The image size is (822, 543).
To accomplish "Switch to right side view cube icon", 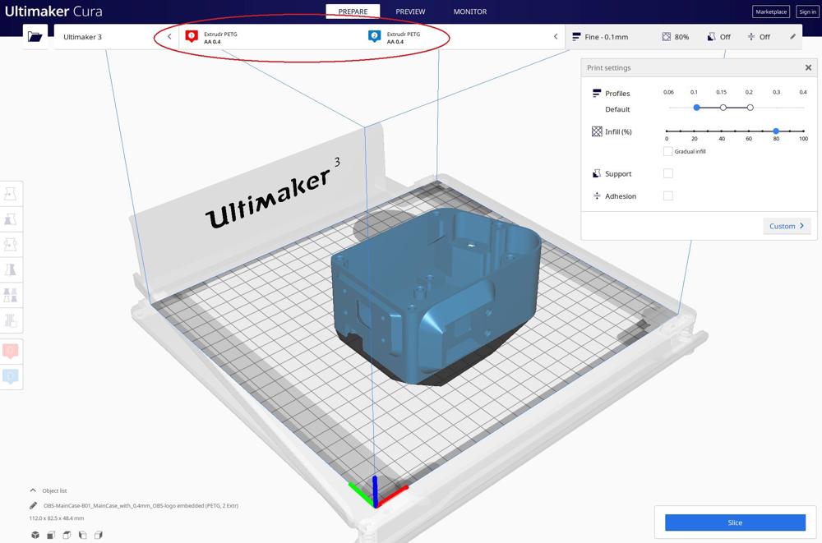I will (98, 535).
